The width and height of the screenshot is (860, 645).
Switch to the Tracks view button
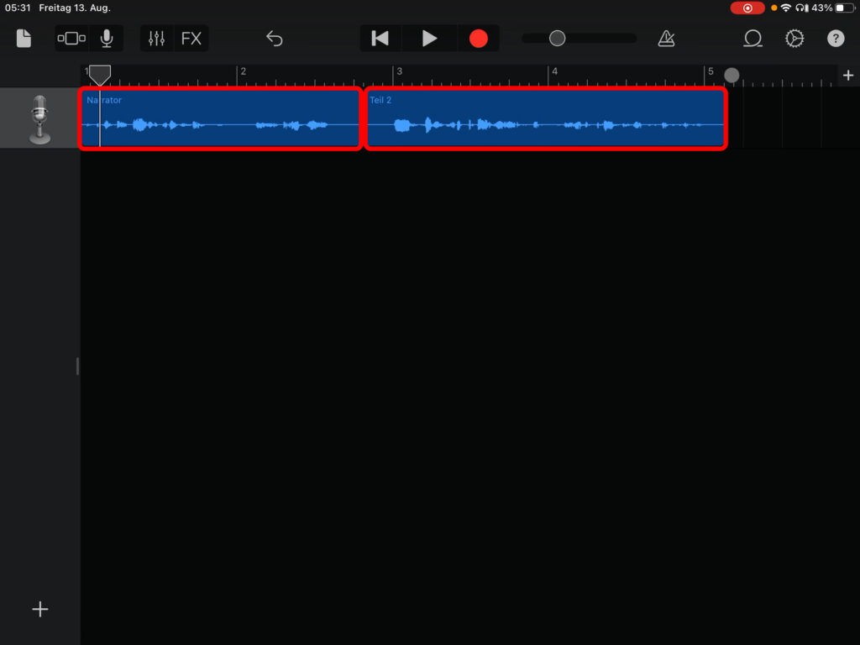pyautogui.click(x=71, y=39)
